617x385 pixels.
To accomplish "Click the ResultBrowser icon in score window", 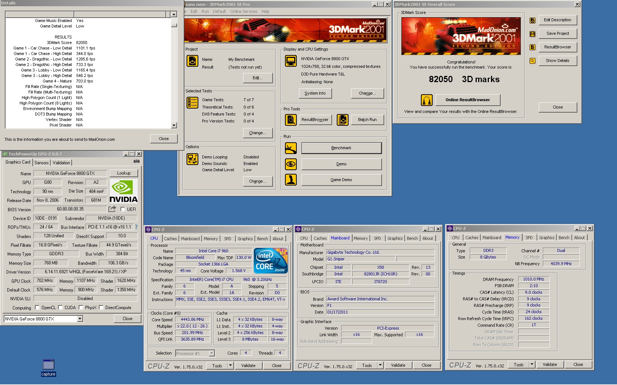I will [533, 47].
